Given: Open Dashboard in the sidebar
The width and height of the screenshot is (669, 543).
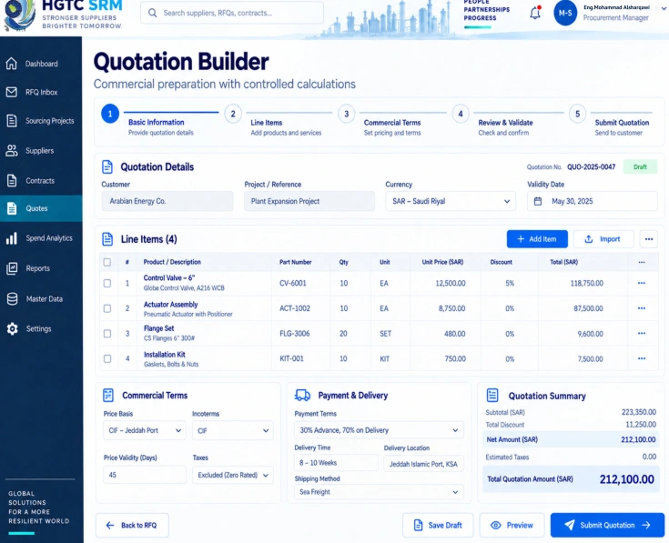Looking at the screenshot, I should (41, 64).
